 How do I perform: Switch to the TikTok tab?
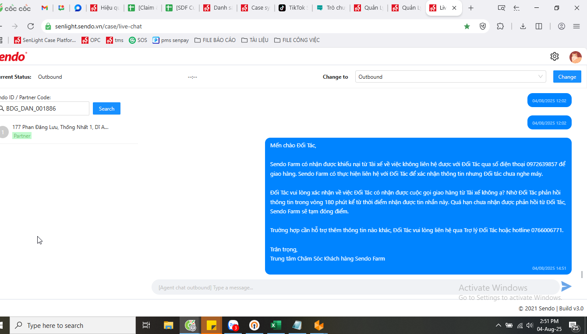pos(293,8)
